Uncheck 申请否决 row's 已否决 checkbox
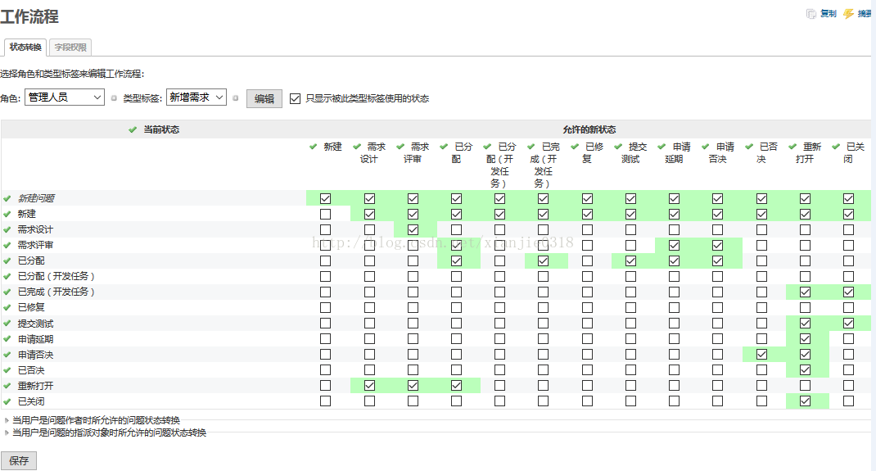This screenshot has width=876, height=471. 761,355
